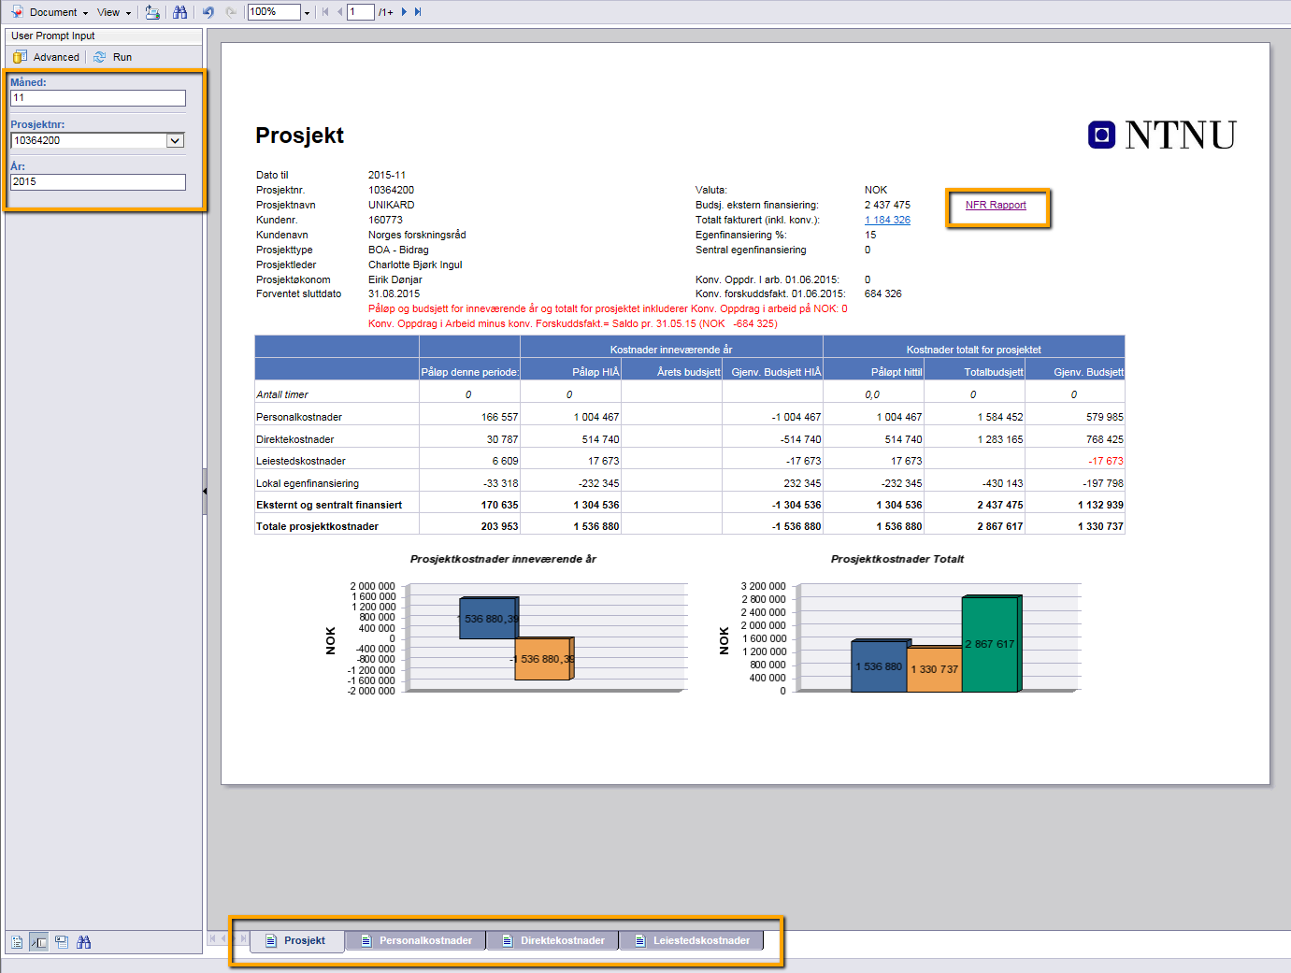Click the Prosjekt report heading
The image size is (1291, 973).
(x=300, y=136)
